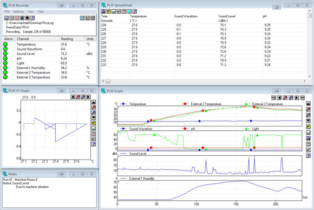Jump to start of data in PLW Graph
Screen dimensions: 314x210
tap(273, 98)
